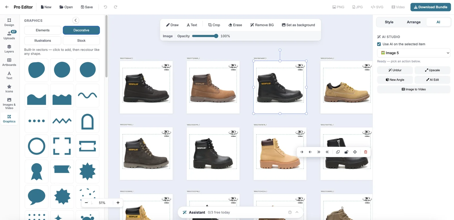Open the Uploads sidebar panel
Screen dimensions: 454x220
(9, 35)
